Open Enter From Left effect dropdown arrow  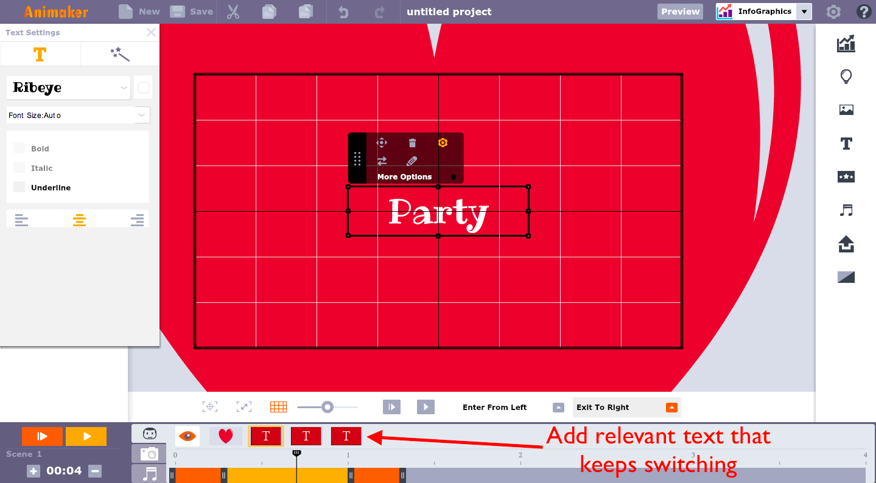point(558,408)
